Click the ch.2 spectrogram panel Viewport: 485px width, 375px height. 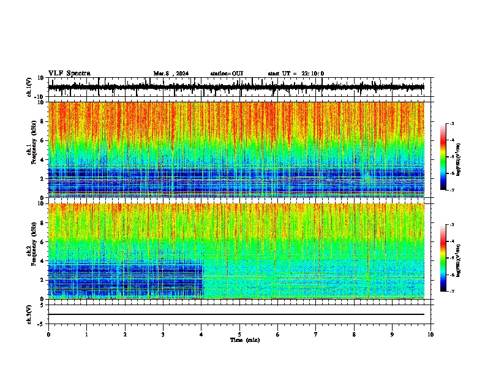[x=236, y=251]
